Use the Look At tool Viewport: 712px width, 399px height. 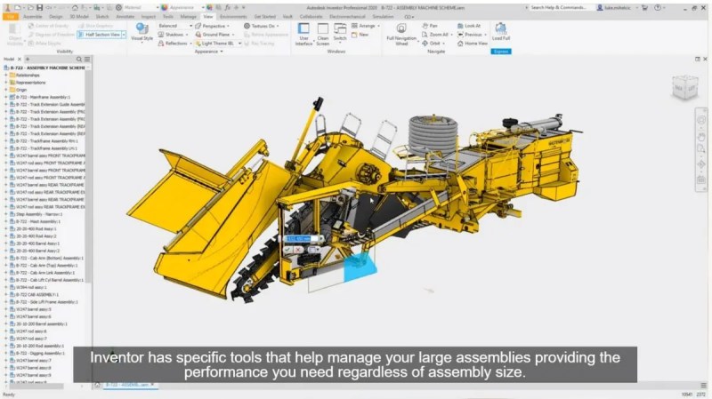click(x=469, y=26)
